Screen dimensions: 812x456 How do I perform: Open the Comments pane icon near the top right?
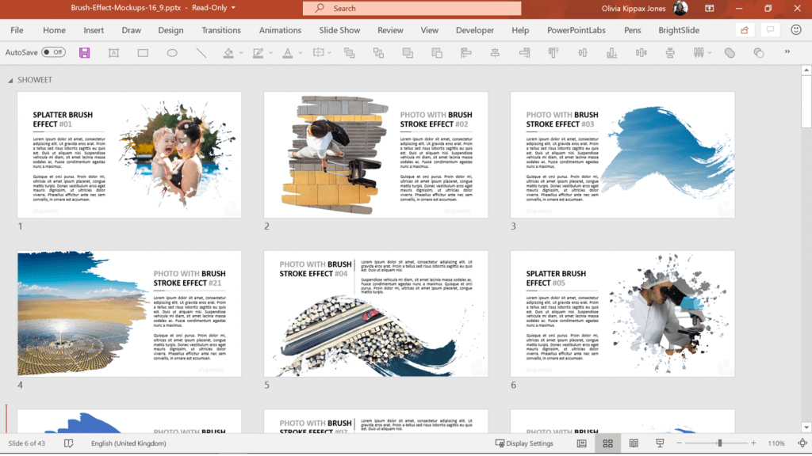click(770, 28)
